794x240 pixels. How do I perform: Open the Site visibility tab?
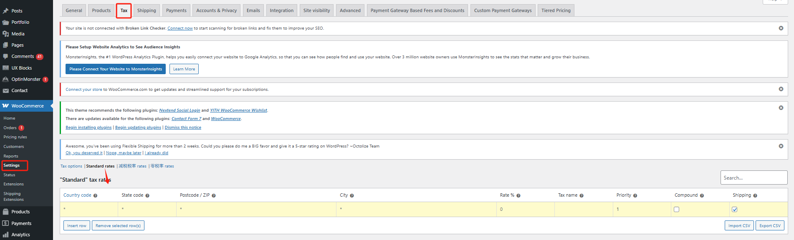click(x=317, y=10)
